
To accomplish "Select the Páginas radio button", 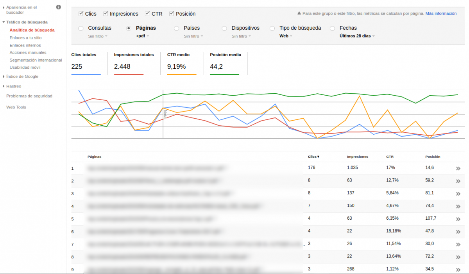I will [129, 28].
